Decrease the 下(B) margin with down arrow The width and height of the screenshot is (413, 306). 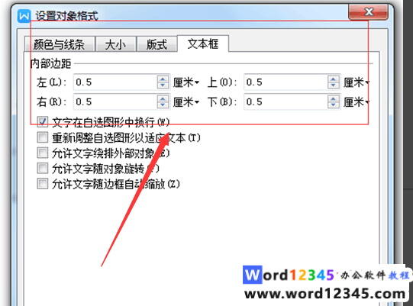(334, 105)
